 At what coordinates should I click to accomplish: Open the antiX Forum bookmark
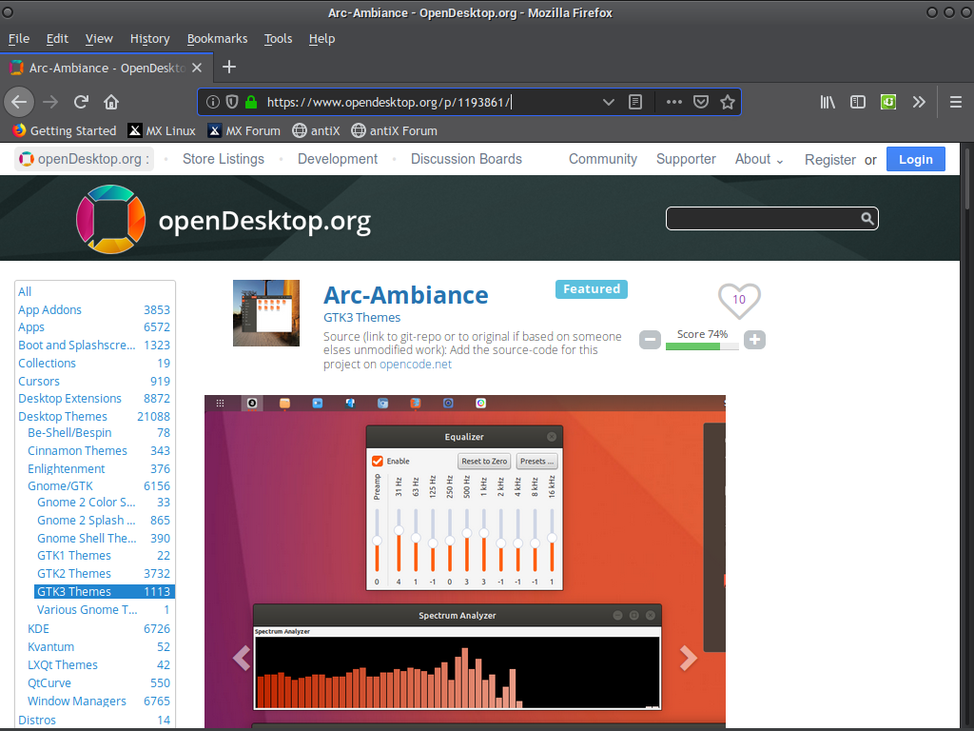[395, 130]
